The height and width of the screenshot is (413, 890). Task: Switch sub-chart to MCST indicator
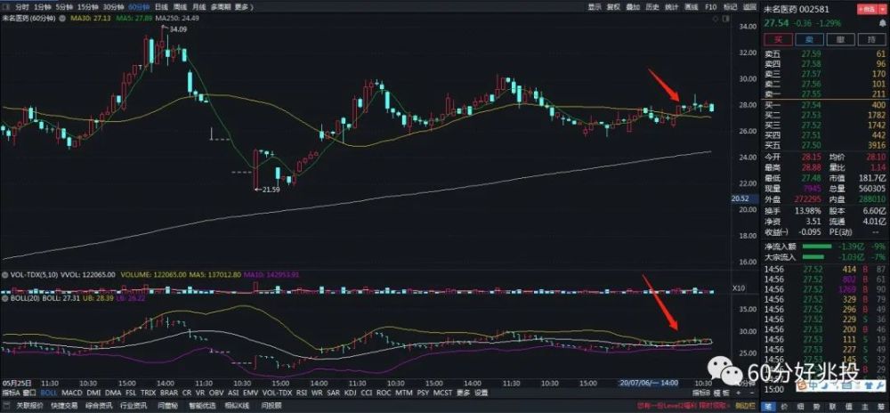(442, 393)
